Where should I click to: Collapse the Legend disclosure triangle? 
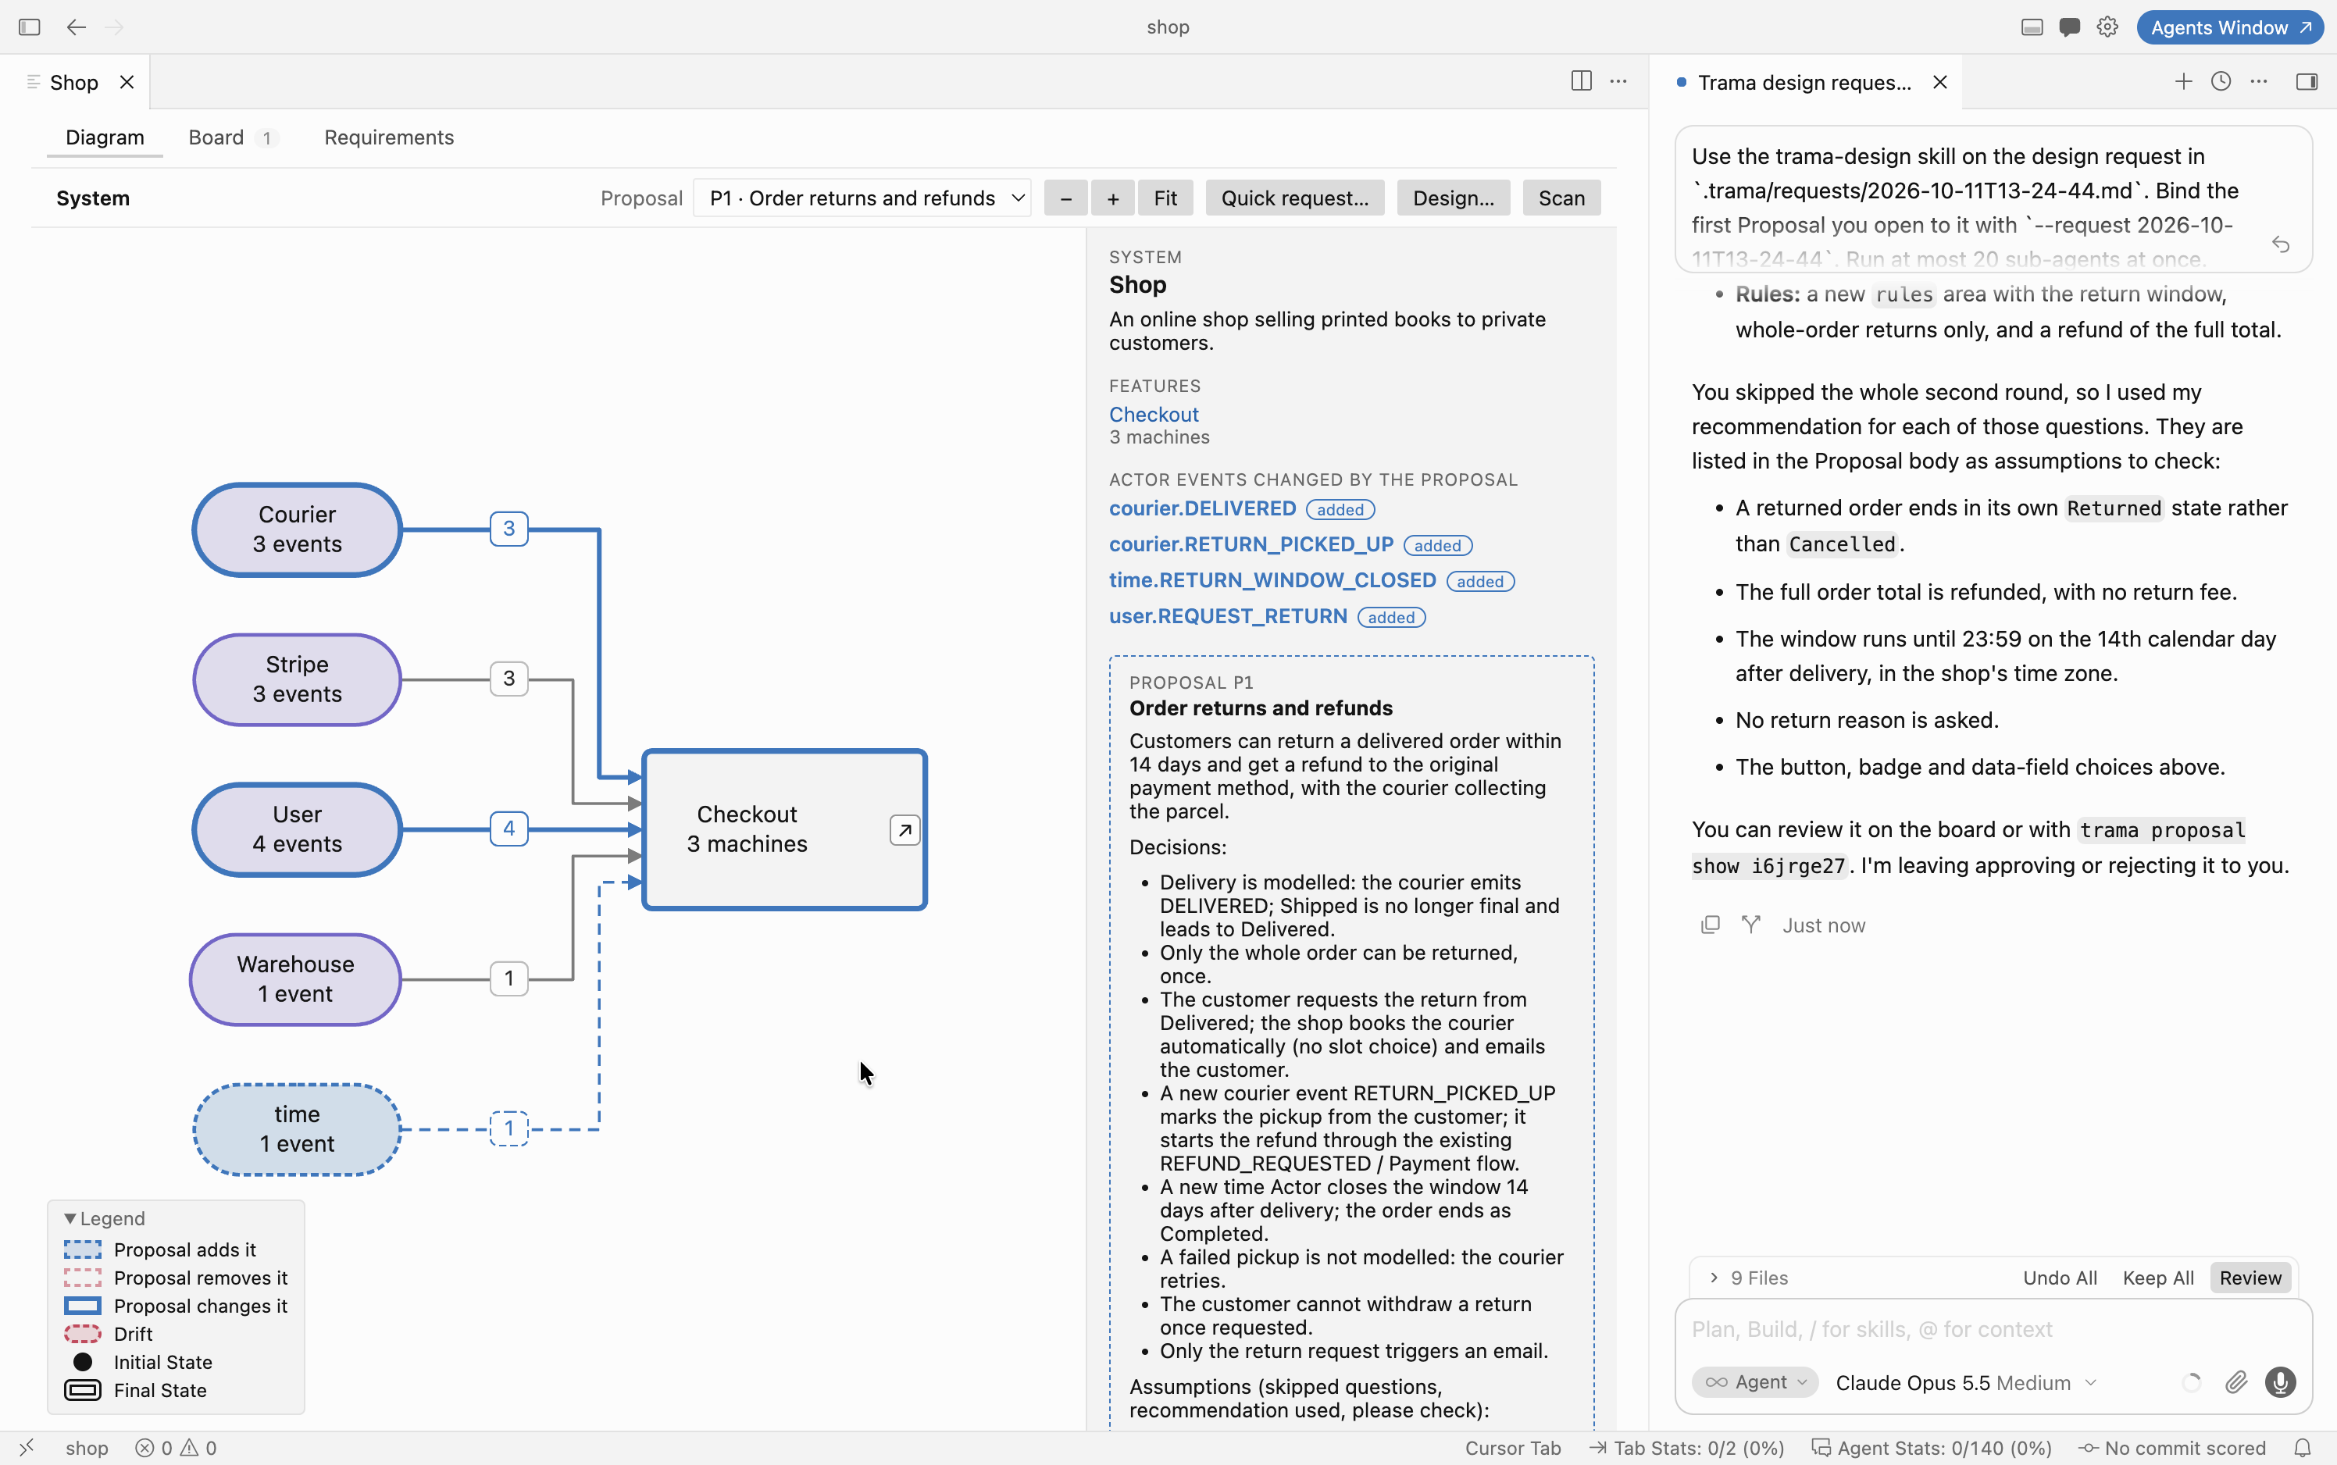click(x=70, y=1219)
